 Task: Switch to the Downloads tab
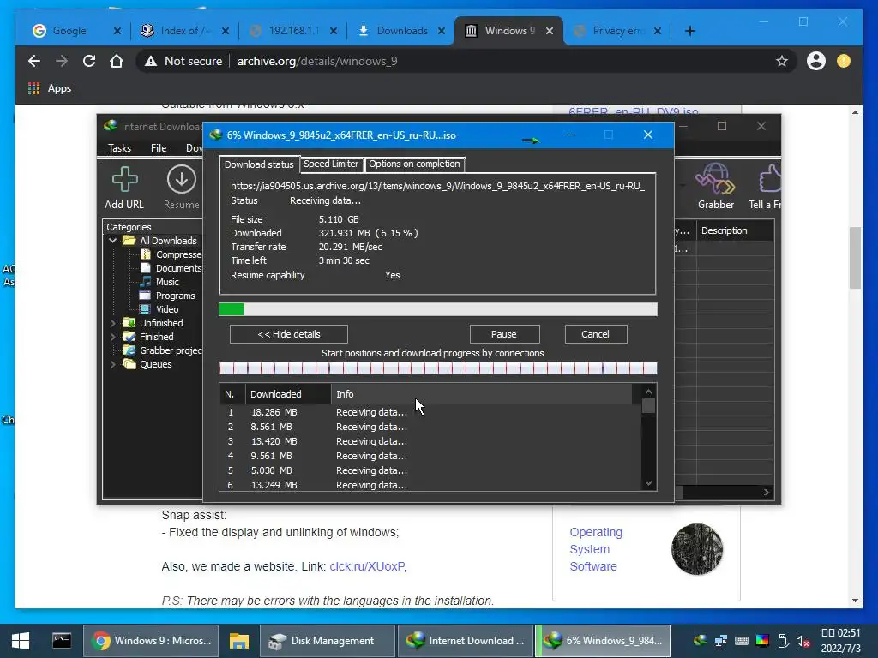coord(402,31)
